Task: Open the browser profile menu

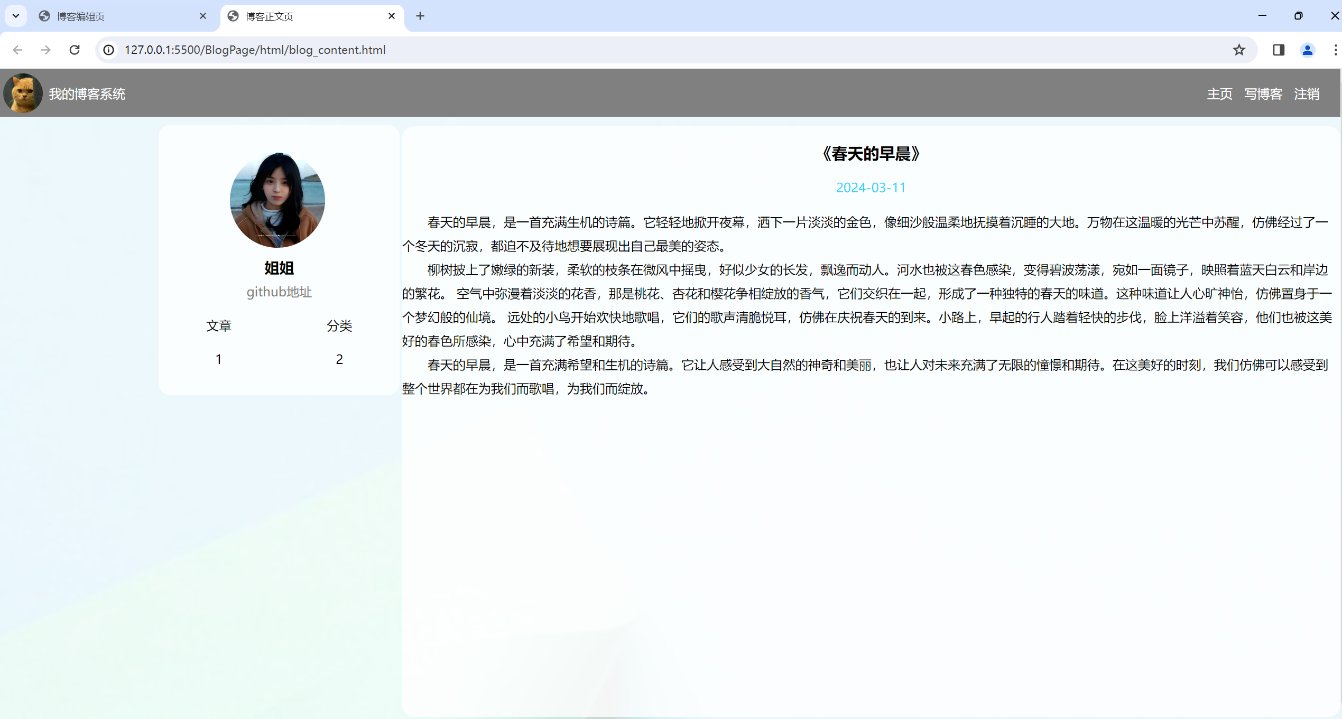Action: point(1307,50)
